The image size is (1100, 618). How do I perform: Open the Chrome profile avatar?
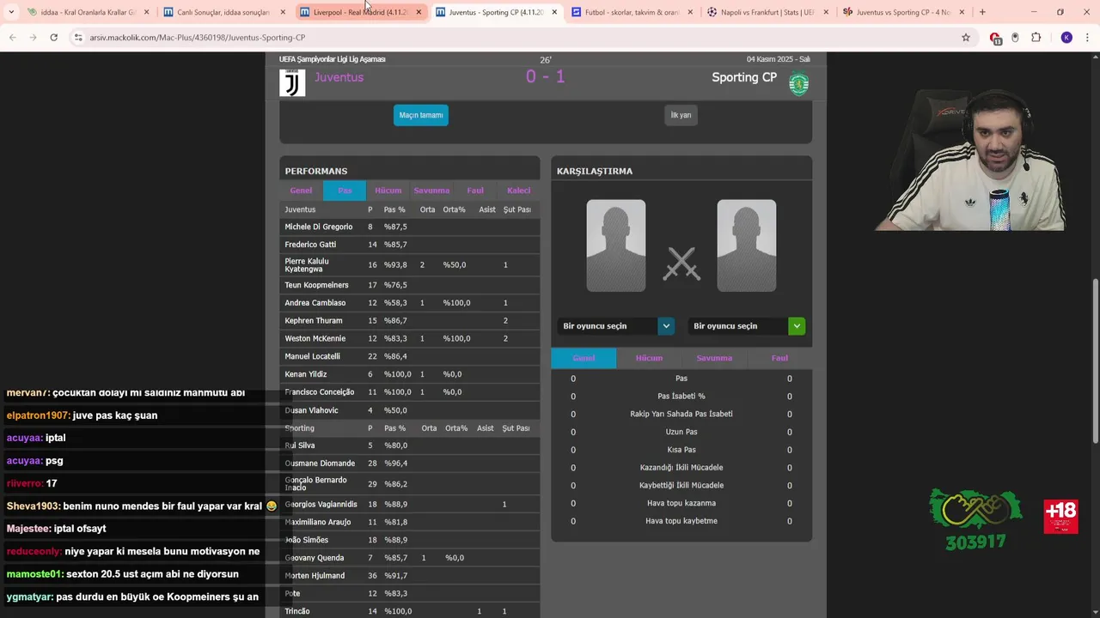1066,38
